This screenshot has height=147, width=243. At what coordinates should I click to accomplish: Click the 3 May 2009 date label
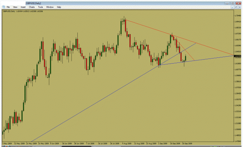7,144
